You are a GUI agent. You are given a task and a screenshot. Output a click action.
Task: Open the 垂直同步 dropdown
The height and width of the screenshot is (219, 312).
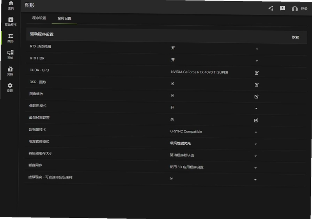coord(255,168)
